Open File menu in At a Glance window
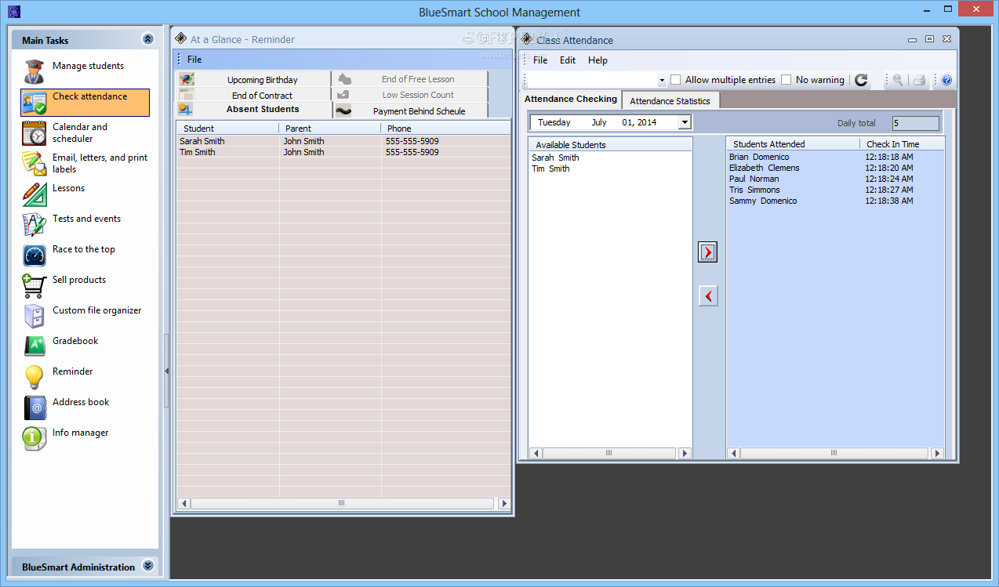 [x=194, y=60]
